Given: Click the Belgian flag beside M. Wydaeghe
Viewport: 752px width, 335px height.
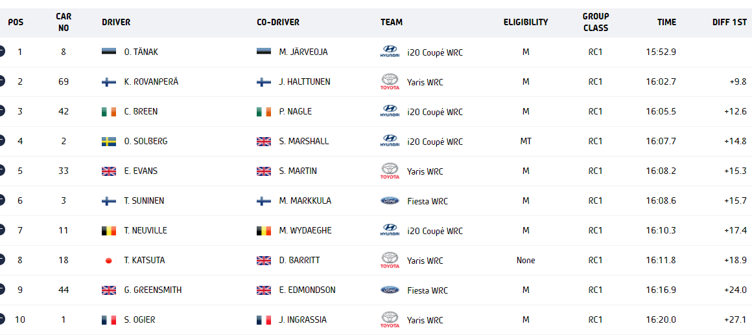Looking at the screenshot, I should tap(264, 231).
